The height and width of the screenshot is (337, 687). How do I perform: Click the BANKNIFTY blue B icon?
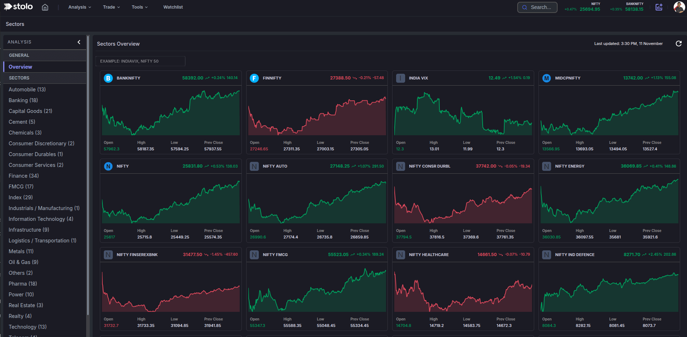[x=108, y=78]
